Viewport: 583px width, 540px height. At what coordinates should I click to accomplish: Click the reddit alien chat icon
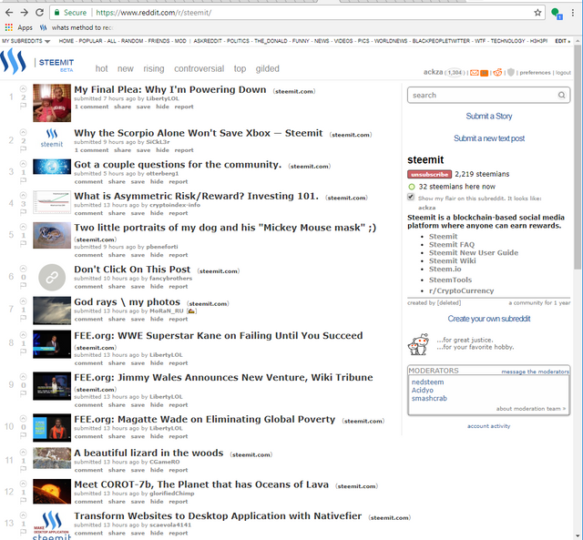point(497,73)
